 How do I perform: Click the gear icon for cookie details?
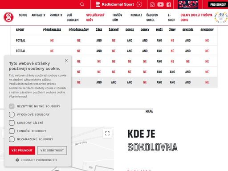click(17, 160)
